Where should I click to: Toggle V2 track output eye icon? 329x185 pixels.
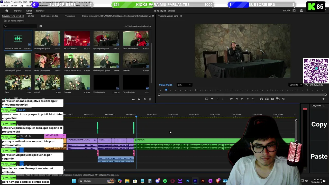point(30,136)
